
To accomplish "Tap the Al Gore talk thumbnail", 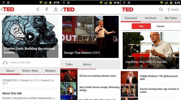I will coord(69,76).
